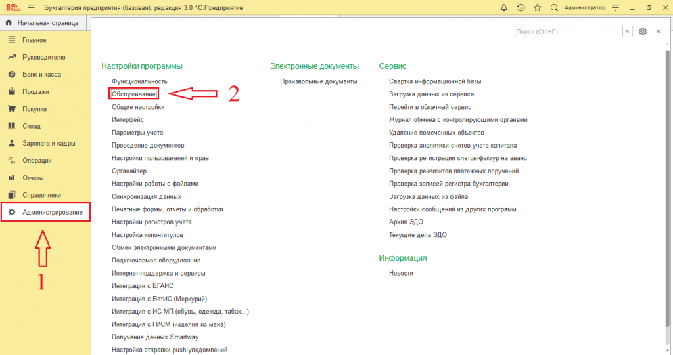Open Общие настройки

click(138, 107)
